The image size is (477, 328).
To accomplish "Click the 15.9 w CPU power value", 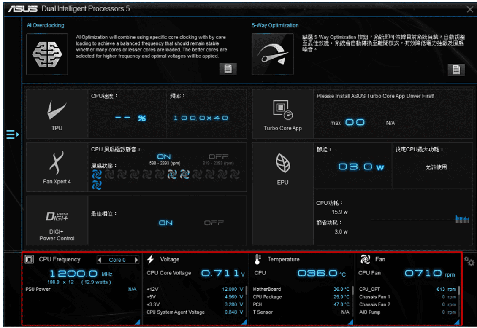I will [340, 212].
